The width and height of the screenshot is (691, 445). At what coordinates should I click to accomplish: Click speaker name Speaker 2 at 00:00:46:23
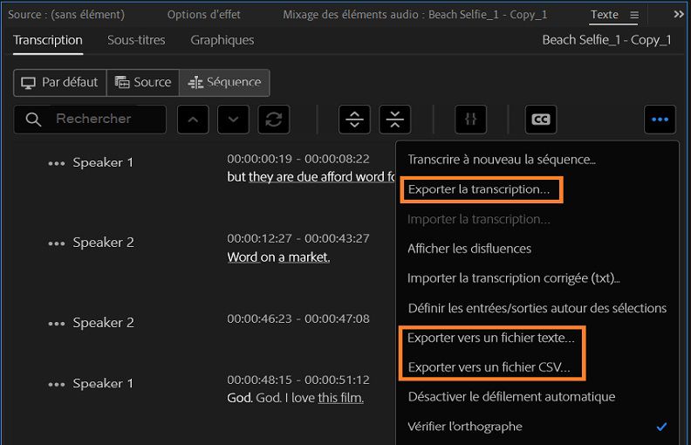click(103, 323)
